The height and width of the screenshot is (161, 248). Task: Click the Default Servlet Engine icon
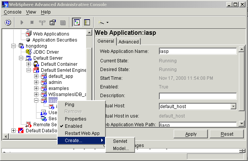tap(36, 70)
